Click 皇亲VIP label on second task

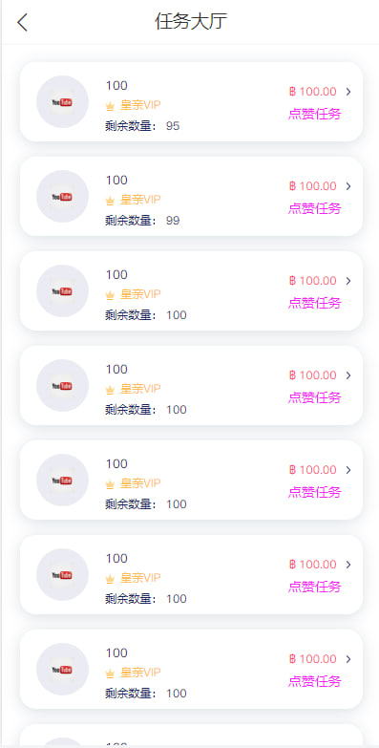click(140, 200)
